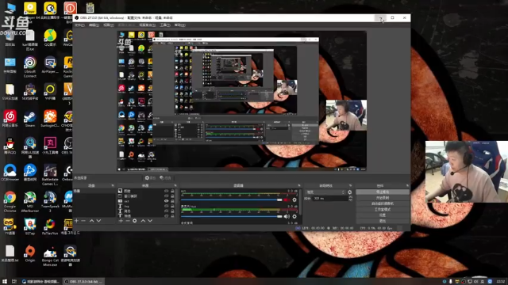Viewport: 508px width, 285px height.
Task: Open the 视图(V) menu
Action: pos(109,25)
